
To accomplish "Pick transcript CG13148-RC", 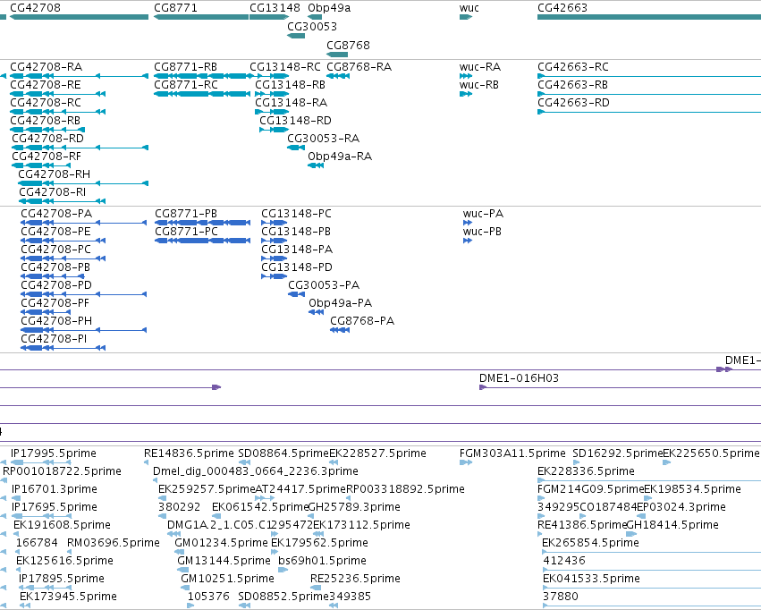I will coord(285,66).
